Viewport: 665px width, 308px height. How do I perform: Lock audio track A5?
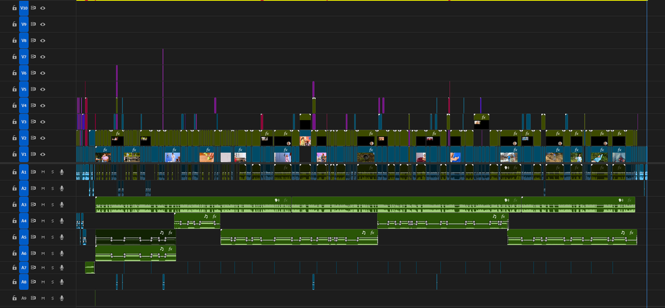[14, 237]
